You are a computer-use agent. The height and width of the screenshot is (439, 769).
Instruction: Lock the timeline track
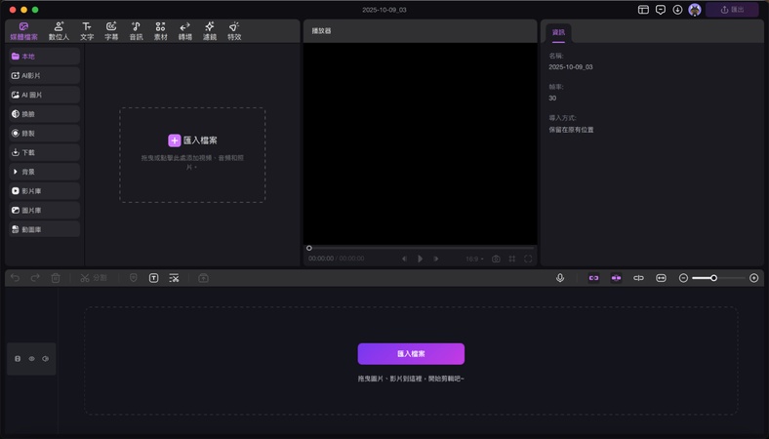coord(18,359)
